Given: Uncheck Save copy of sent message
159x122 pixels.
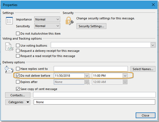Looking at the screenshot, I should point(18,89).
